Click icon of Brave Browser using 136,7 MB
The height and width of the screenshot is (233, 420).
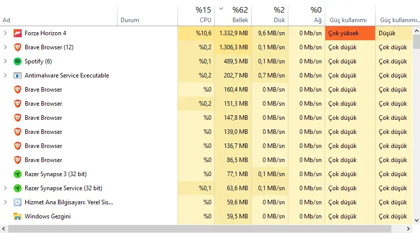[18, 146]
